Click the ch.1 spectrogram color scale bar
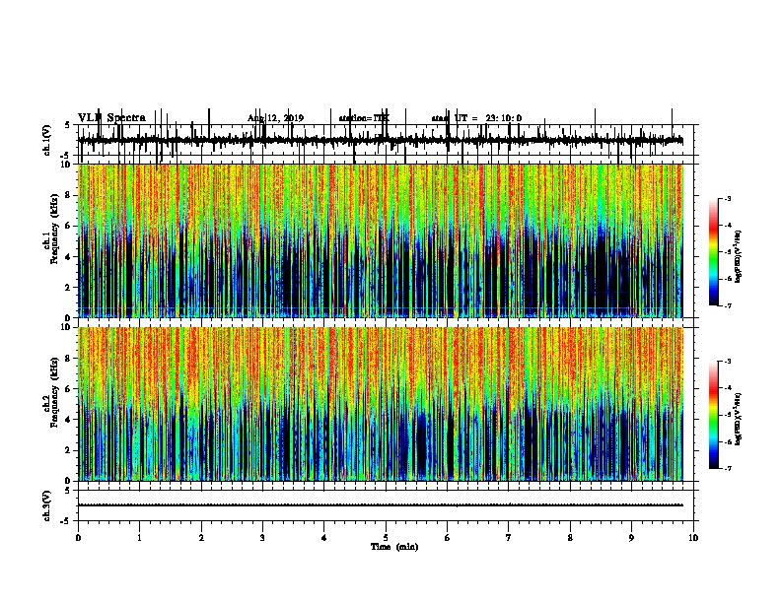This screenshot has width=781, height=603. tap(714, 252)
